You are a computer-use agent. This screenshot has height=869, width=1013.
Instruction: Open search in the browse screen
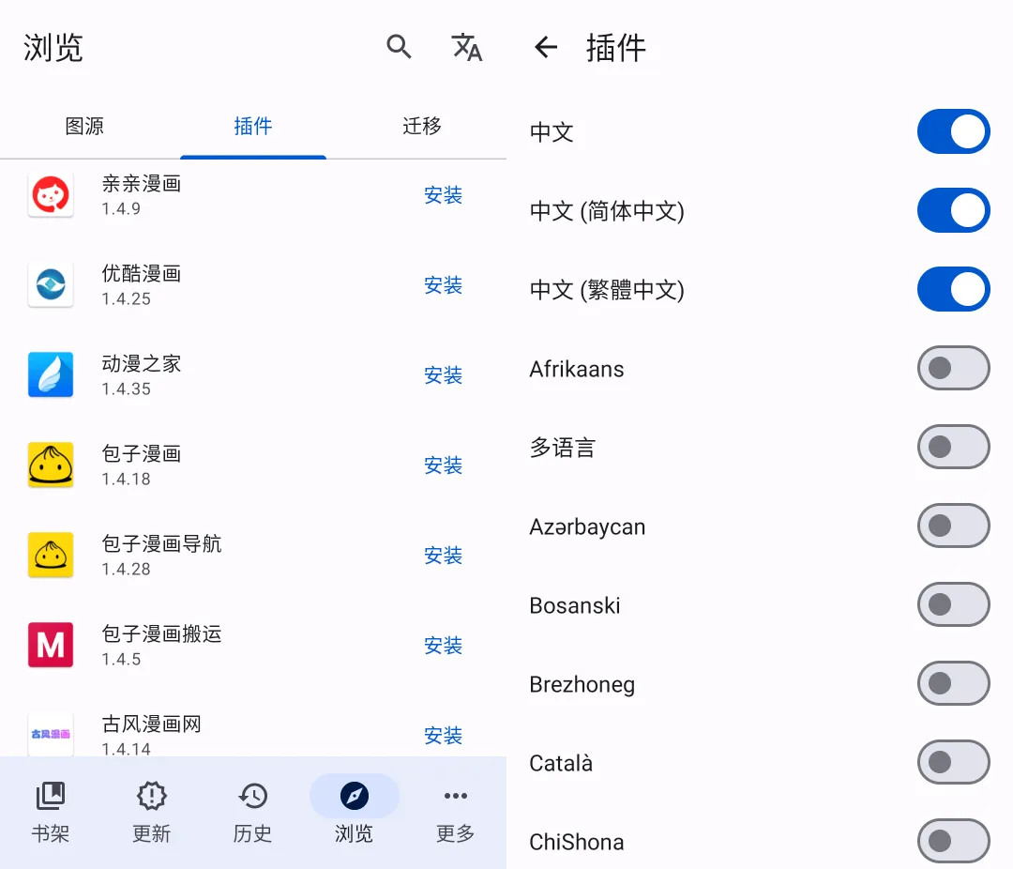(x=399, y=47)
